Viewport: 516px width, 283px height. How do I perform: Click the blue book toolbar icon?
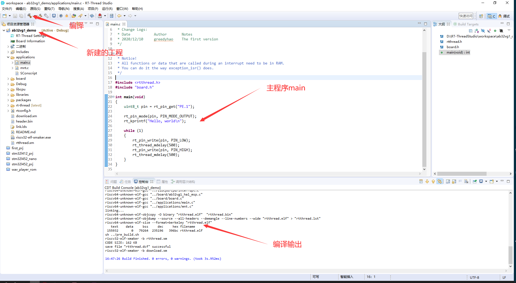(92, 16)
